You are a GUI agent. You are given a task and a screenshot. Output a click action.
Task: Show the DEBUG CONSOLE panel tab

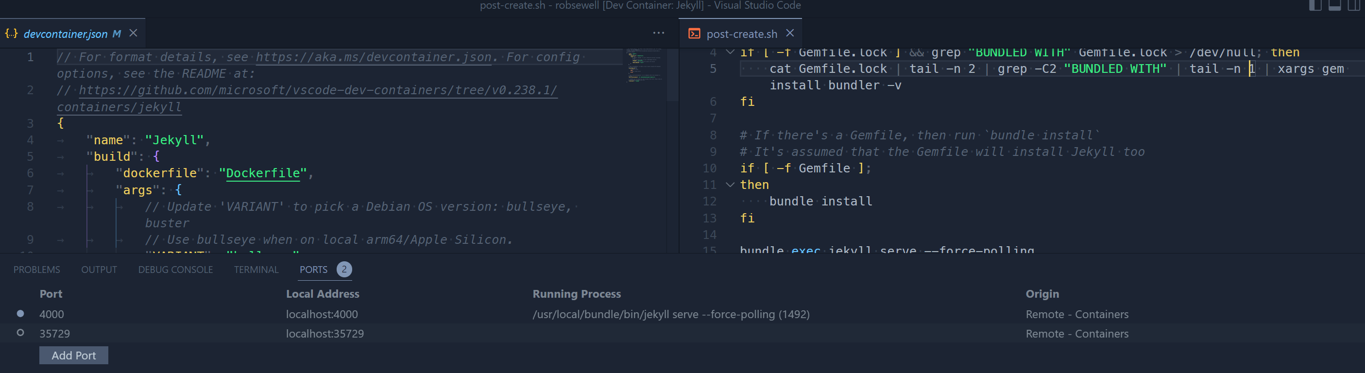click(175, 270)
